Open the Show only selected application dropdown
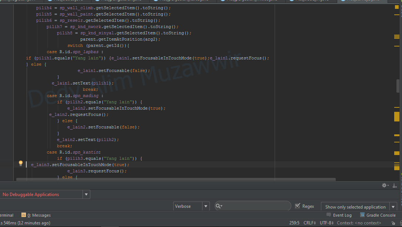Image resolution: width=402 pixels, height=227 pixels. pos(392,207)
